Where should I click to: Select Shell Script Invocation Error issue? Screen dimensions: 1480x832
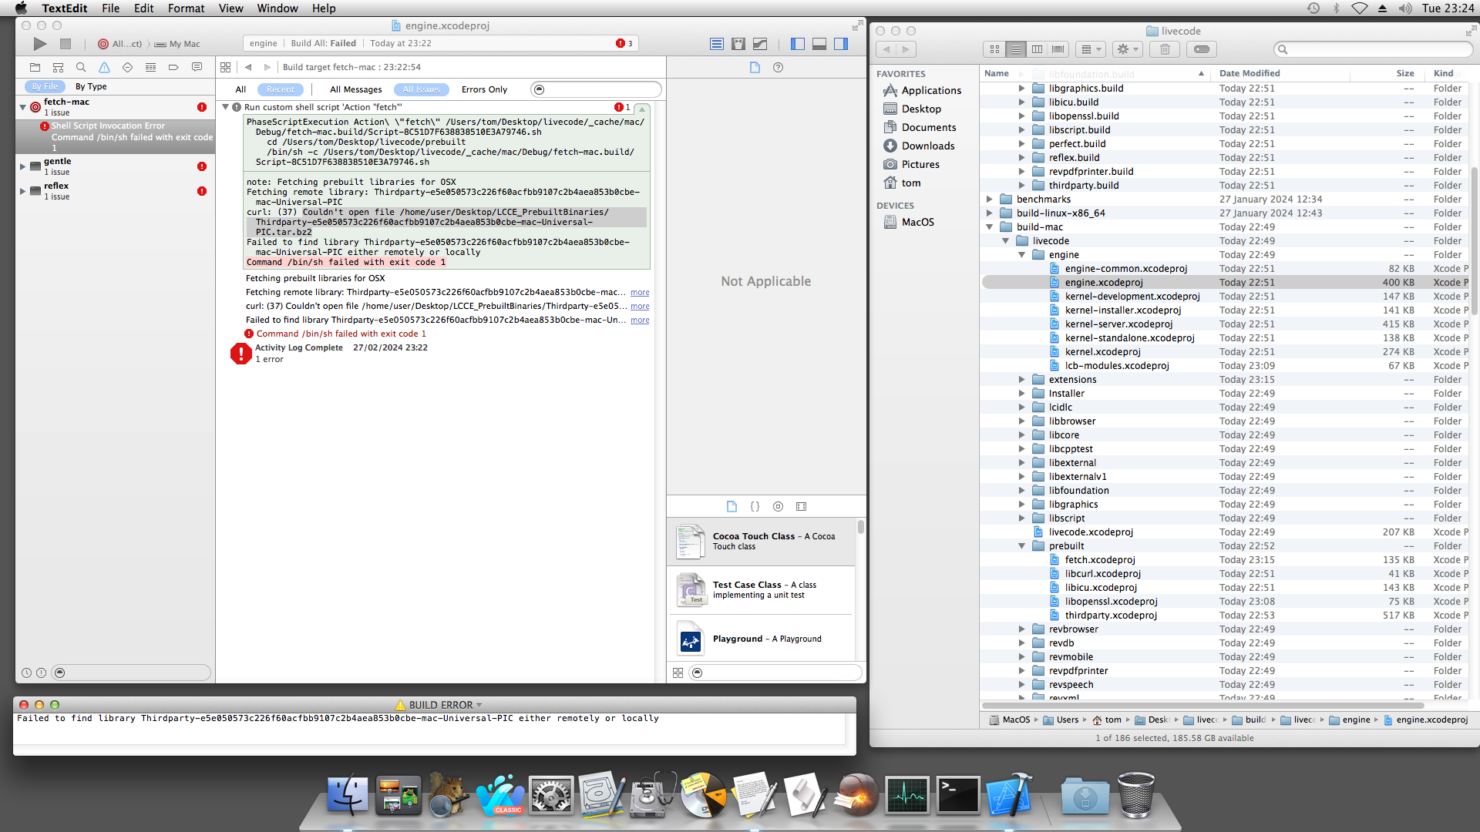click(x=116, y=136)
